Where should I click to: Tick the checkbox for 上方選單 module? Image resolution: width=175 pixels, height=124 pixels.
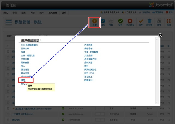click(8, 108)
